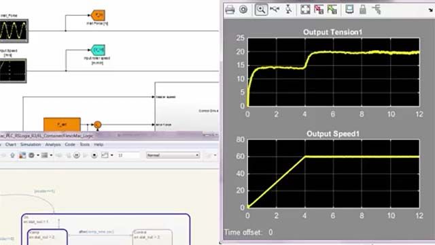
Task: Stop the simulation
Action: pyautogui.click(x=94, y=155)
